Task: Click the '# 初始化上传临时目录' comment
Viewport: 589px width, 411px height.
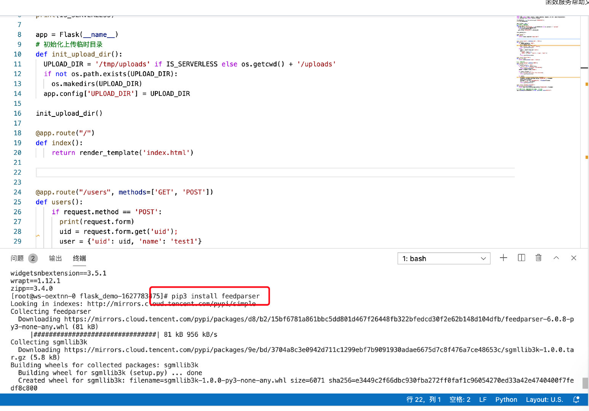Action: pos(69,45)
